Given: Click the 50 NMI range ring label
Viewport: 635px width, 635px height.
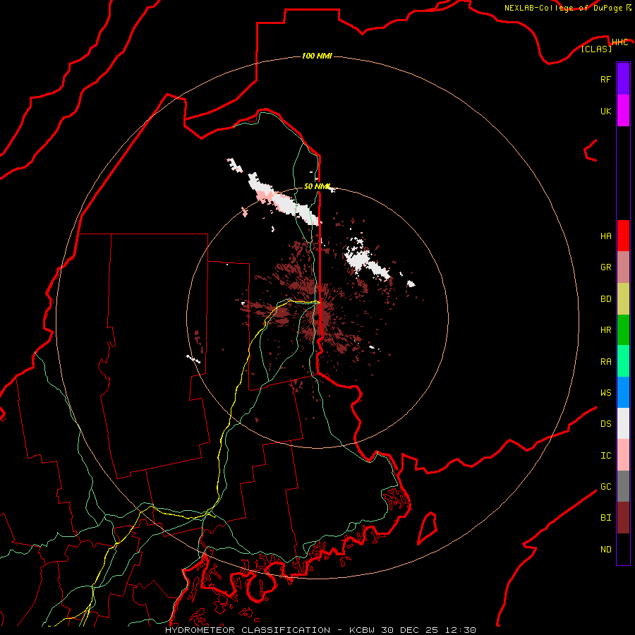Looking at the screenshot, I should pos(317,186).
